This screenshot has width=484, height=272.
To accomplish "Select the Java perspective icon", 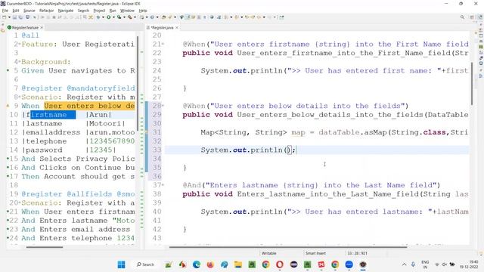I will pyautogui.click(x=480, y=17).
